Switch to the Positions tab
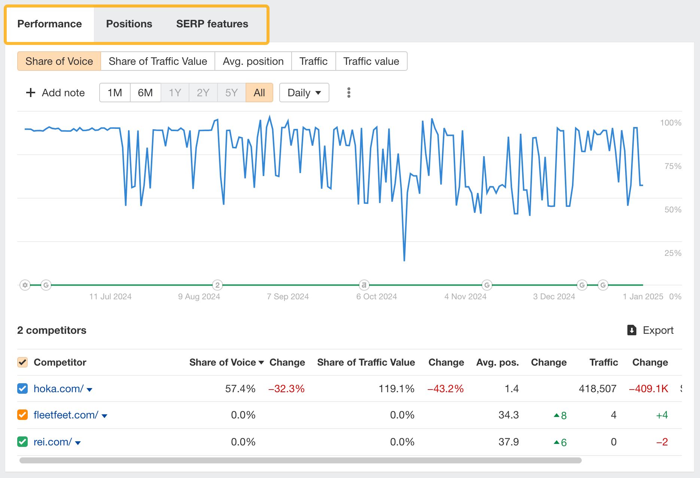The width and height of the screenshot is (700, 478). [129, 24]
